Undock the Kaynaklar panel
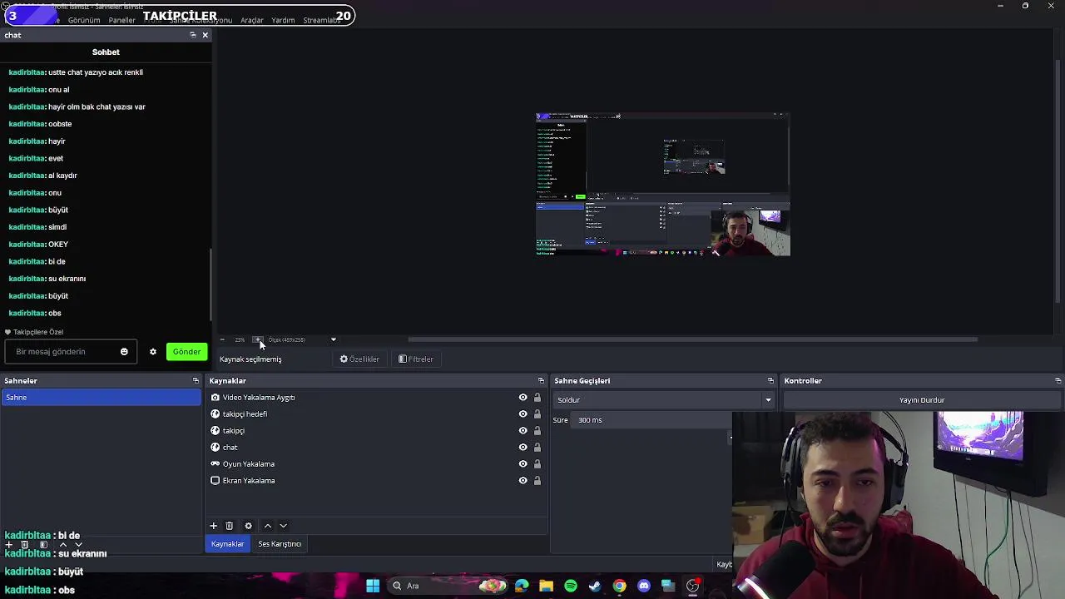 coord(541,381)
